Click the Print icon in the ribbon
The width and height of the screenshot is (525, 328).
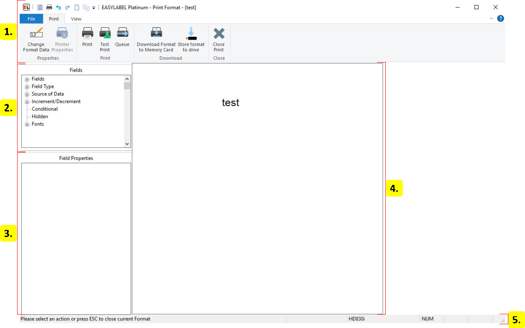(x=87, y=33)
